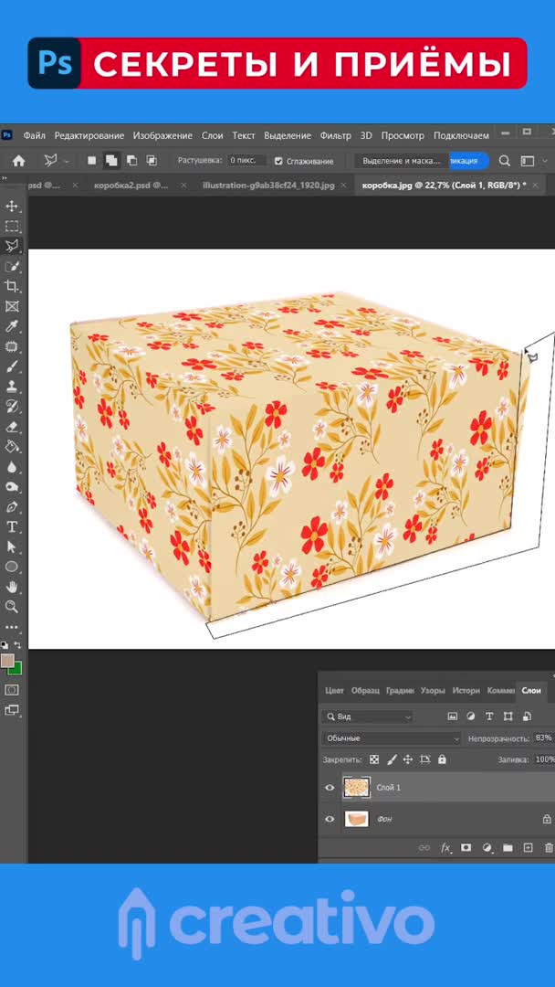Click the foreground color swatch
Screen dimensions: 555x987
pos(8,661)
